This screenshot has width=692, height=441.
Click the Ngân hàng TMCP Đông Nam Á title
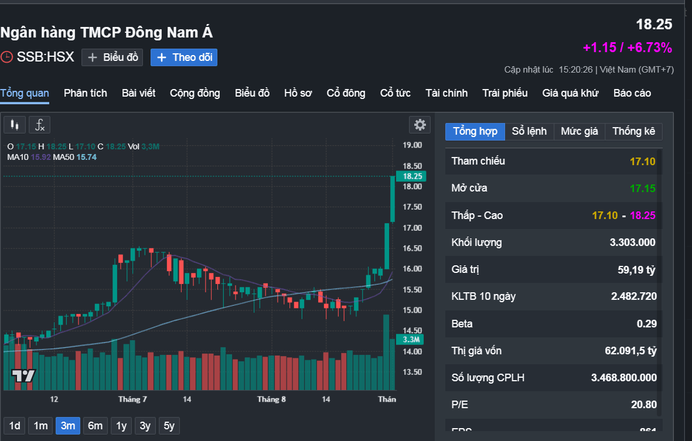pyautogui.click(x=107, y=32)
